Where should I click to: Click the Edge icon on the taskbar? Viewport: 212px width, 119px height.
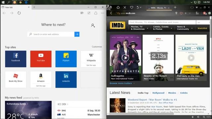pos(26,2)
